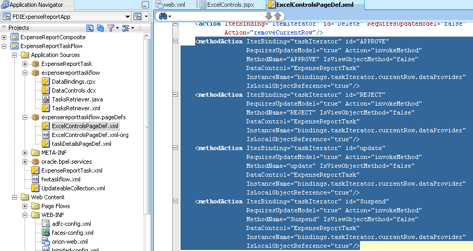Screen dimensions: 473x251
Task: Click the find next up arrow
Action: (278, 16)
